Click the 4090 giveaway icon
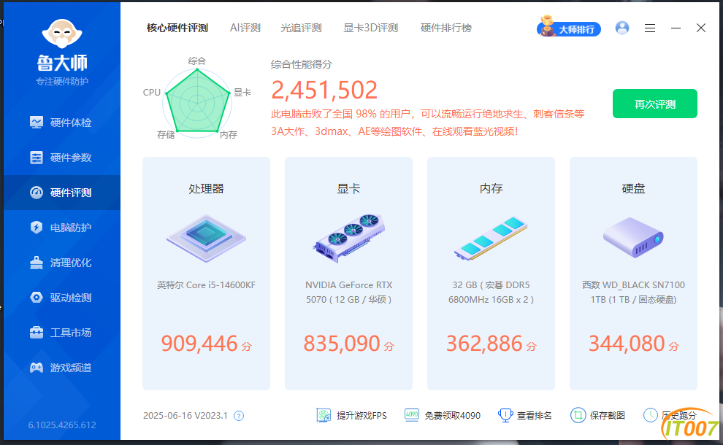Image resolution: width=723 pixels, height=445 pixels. (412, 415)
